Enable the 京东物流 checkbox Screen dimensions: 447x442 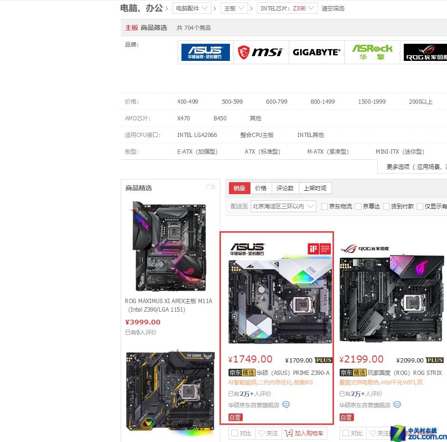pyautogui.click(x=324, y=206)
